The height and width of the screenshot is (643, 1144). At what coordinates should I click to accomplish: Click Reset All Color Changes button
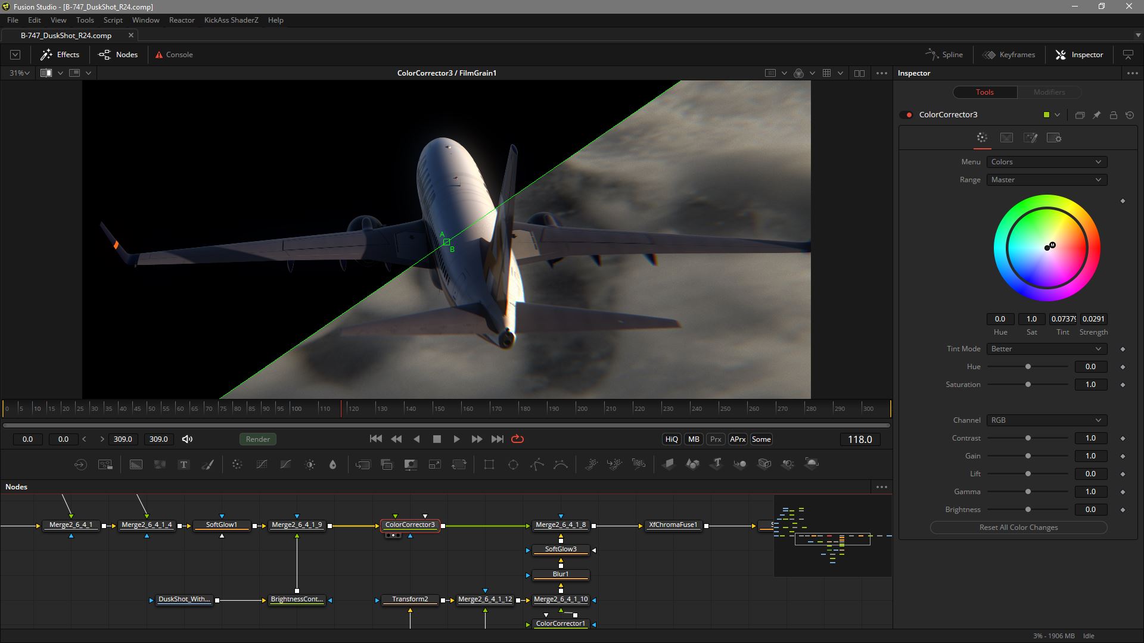[x=1018, y=527]
